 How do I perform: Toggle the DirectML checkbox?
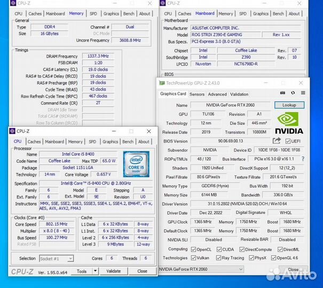(x=280, y=250)
